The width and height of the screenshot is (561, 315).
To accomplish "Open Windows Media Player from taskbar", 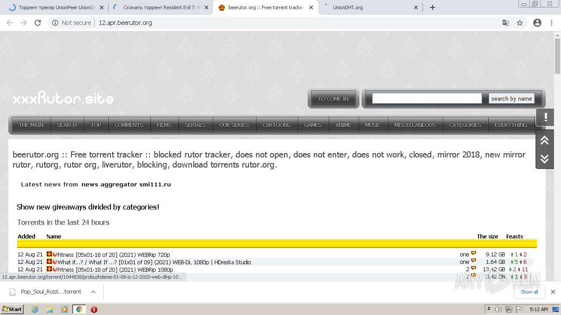I will pos(64,309).
